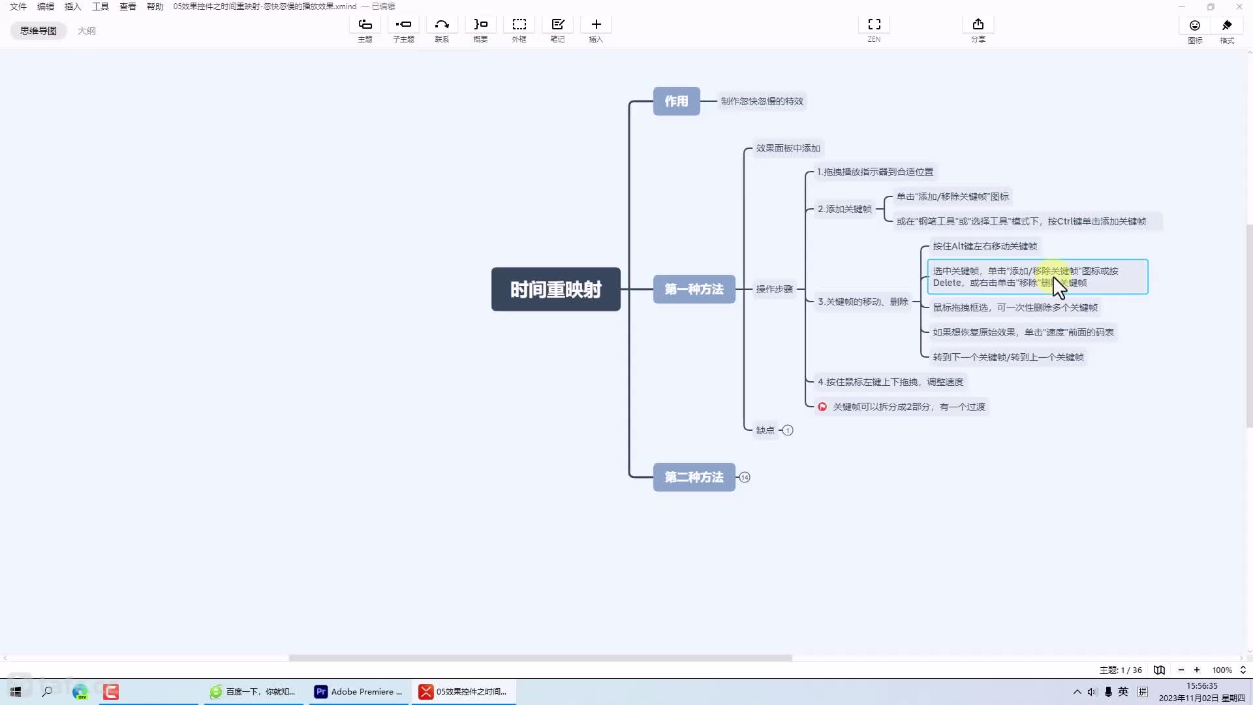Select the 制作忽快忽慢的特效 subtopic
This screenshot has height=705, width=1253.
762,101
